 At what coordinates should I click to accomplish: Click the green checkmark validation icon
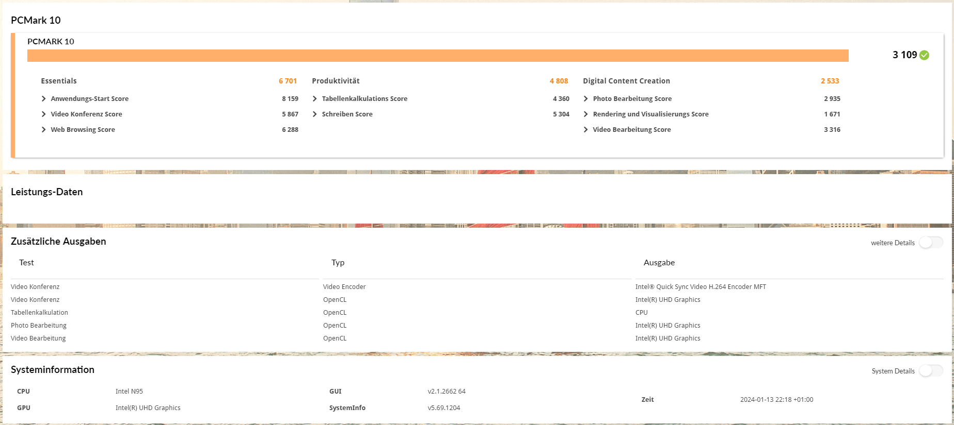click(924, 55)
